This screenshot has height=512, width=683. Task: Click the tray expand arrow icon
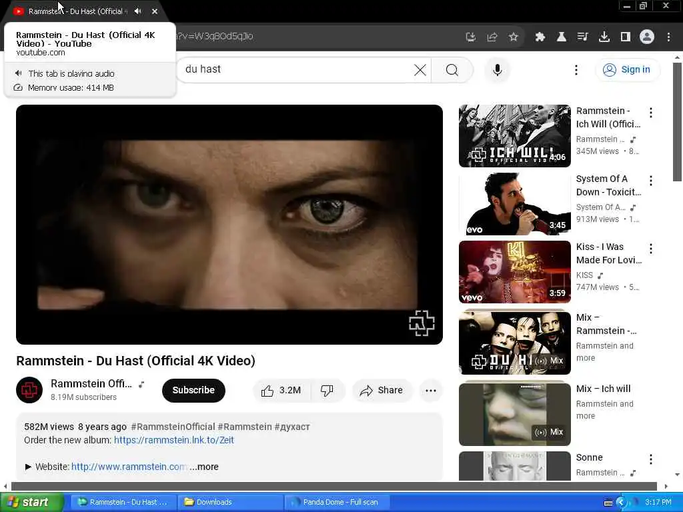[622, 503]
